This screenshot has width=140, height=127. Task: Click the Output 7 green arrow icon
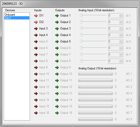coord(57,55)
